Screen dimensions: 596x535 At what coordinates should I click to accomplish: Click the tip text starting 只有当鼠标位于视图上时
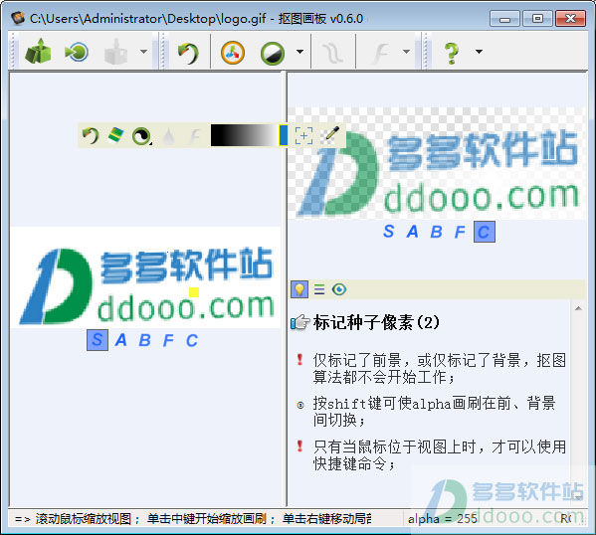click(x=440, y=454)
